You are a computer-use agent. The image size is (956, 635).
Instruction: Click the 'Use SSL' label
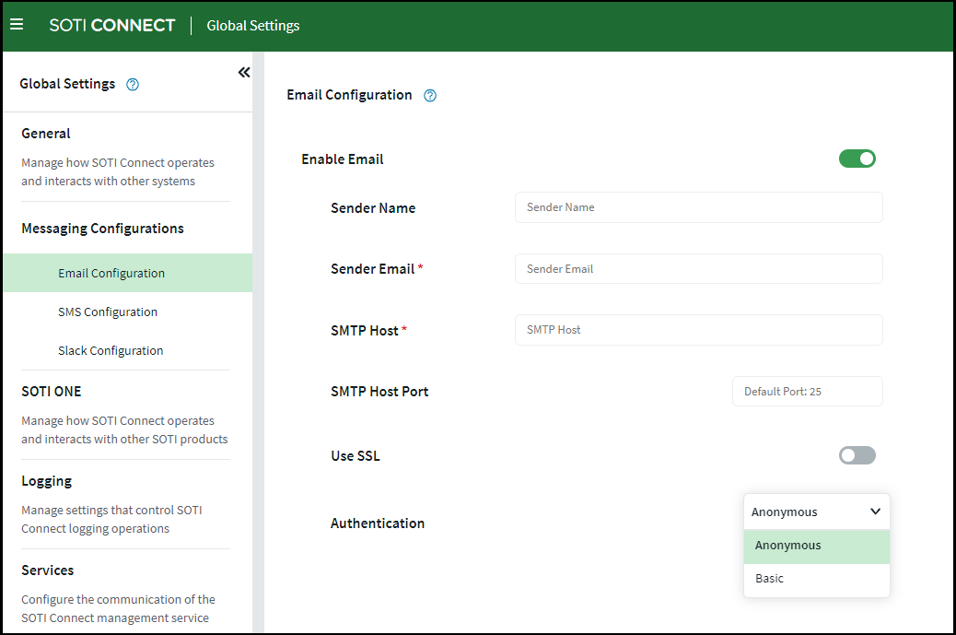[356, 456]
